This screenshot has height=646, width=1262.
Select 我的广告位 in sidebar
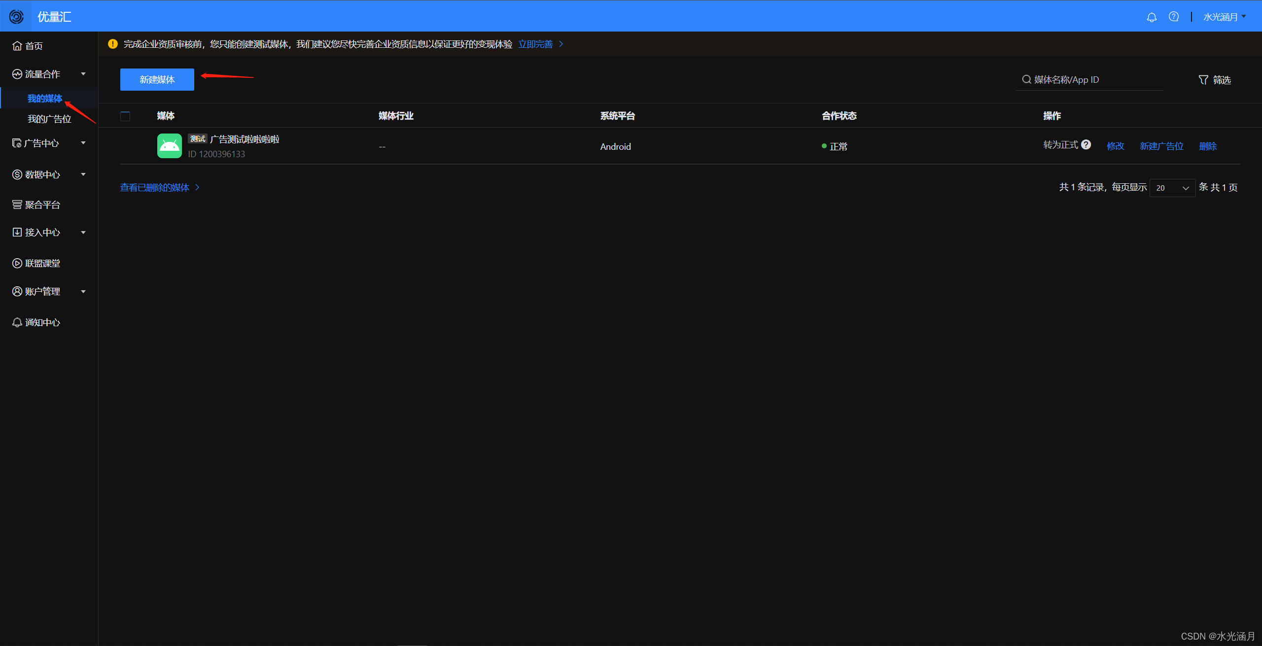pos(49,119)
